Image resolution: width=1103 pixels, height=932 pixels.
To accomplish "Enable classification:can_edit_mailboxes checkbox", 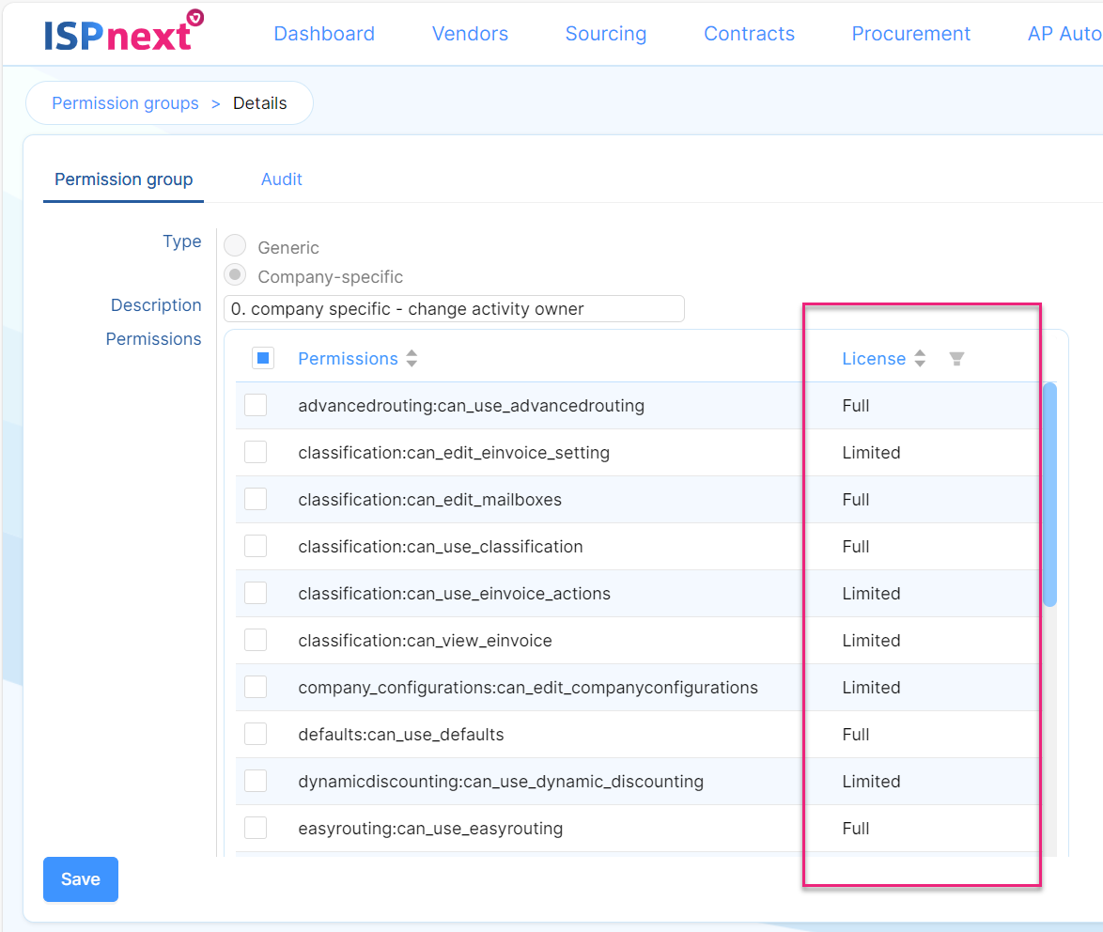I will tap(256, 499).
